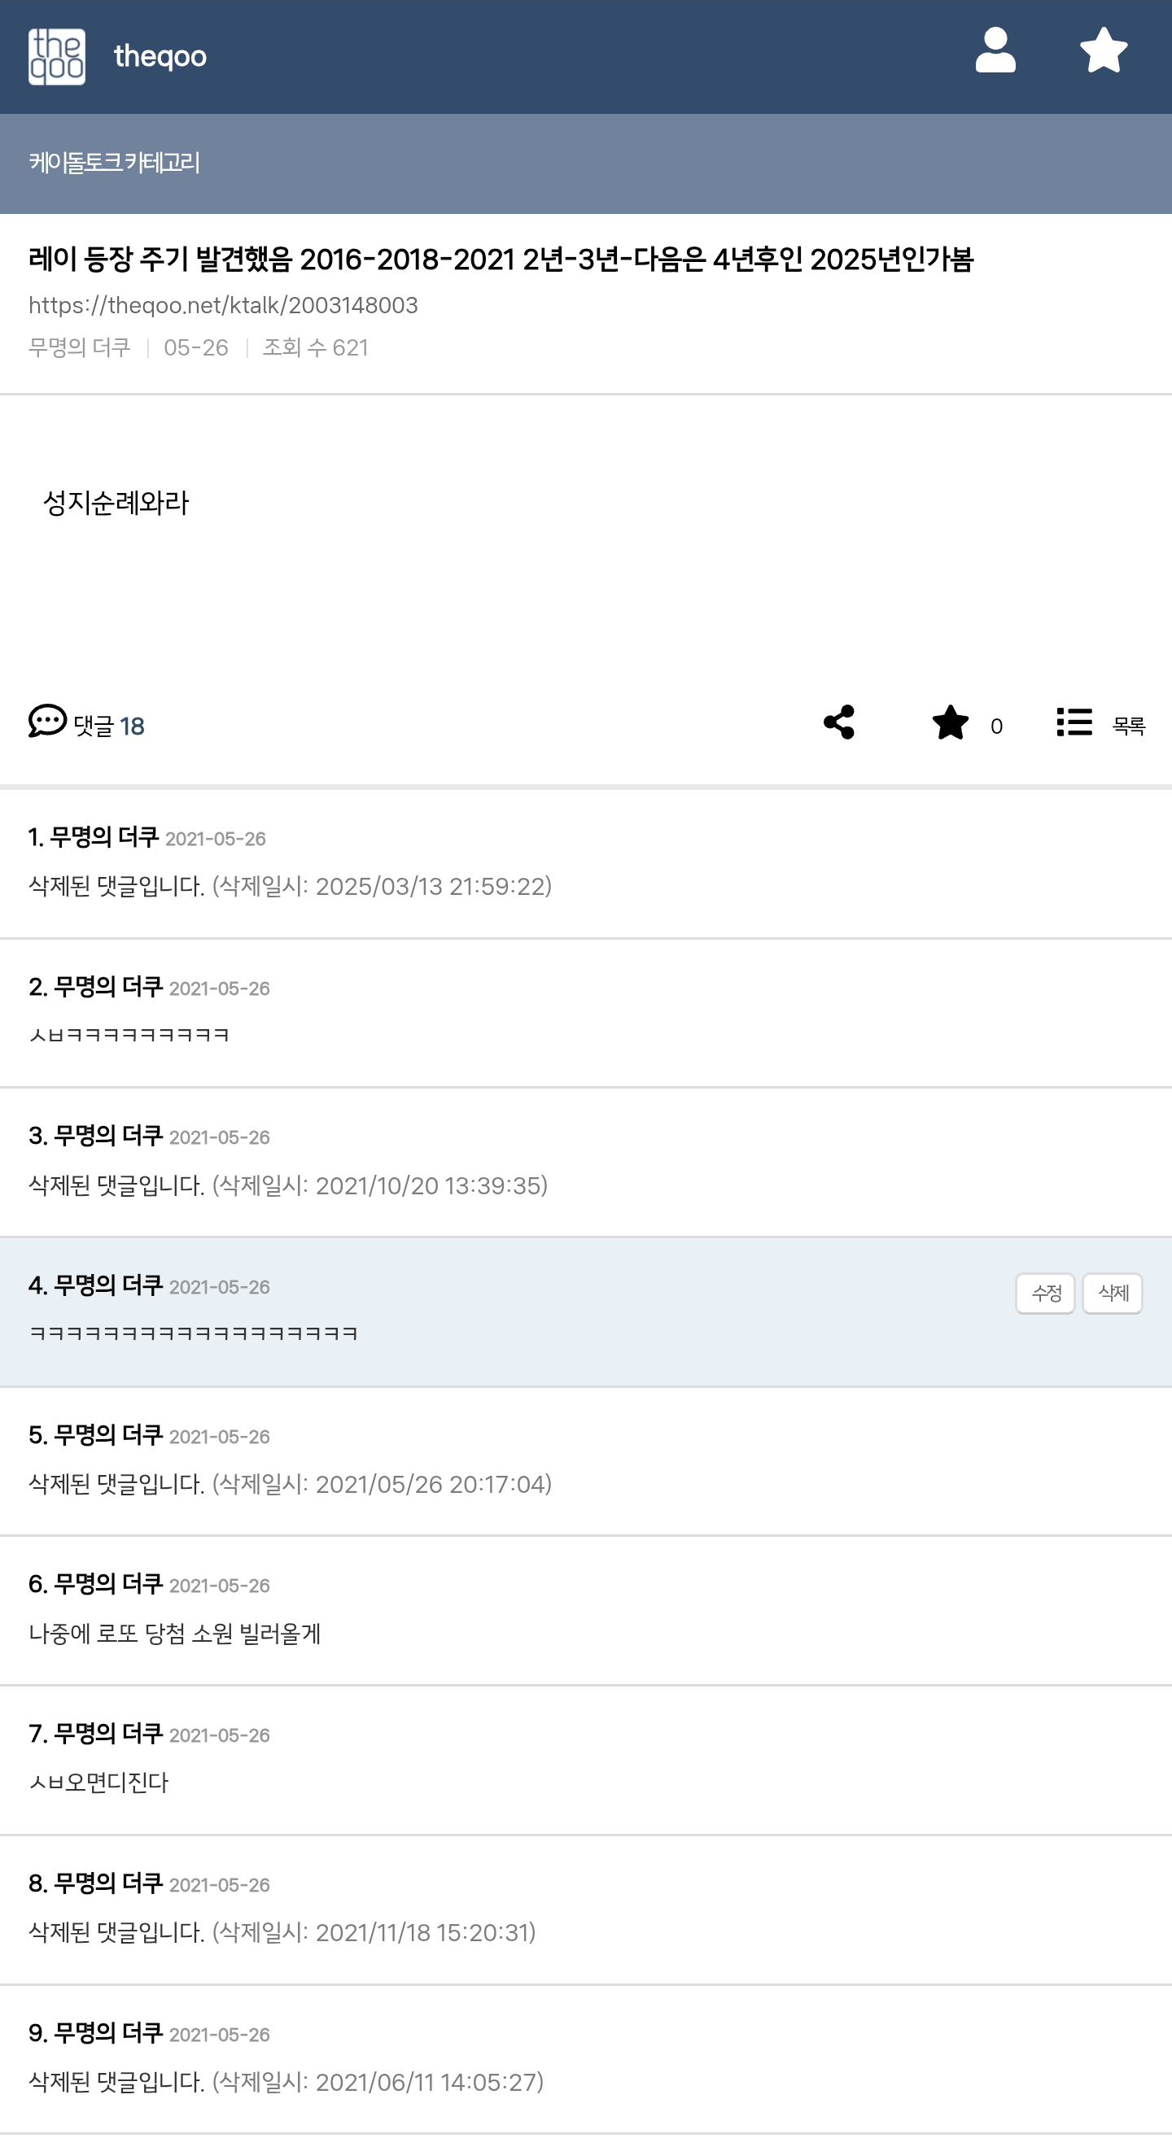Click the post title starting with 레이 등장 주기
The image size is (1172, 2147).
(x=501, y=260)
